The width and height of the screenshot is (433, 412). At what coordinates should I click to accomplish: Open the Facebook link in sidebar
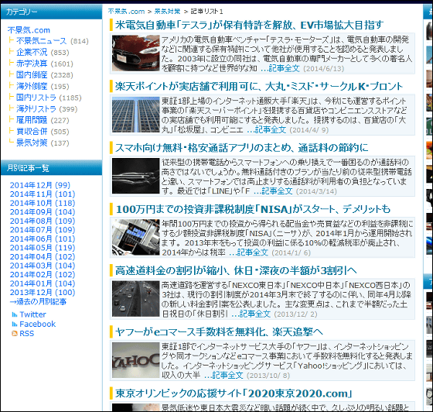38,324
